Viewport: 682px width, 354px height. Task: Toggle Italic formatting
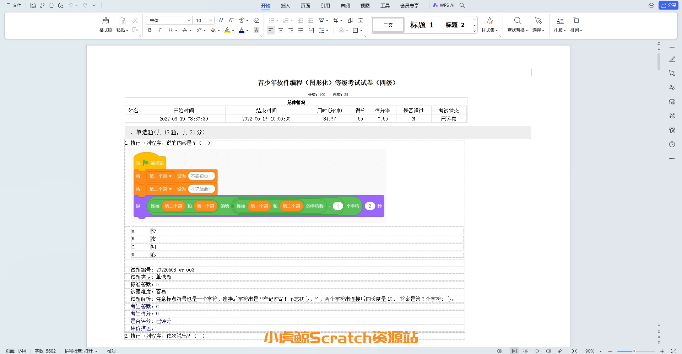tap(160, 31)
